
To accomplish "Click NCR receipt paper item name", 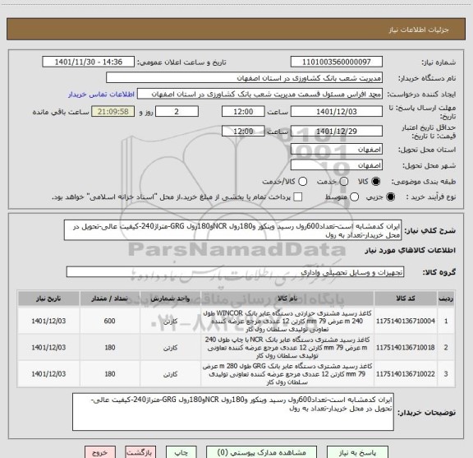I will [287, 348].
